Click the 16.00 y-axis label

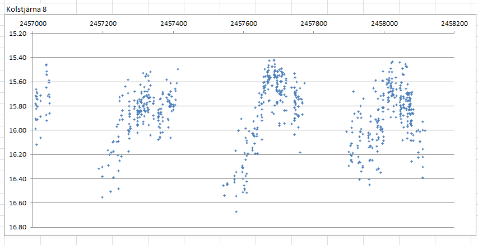(x=18, y=130)
